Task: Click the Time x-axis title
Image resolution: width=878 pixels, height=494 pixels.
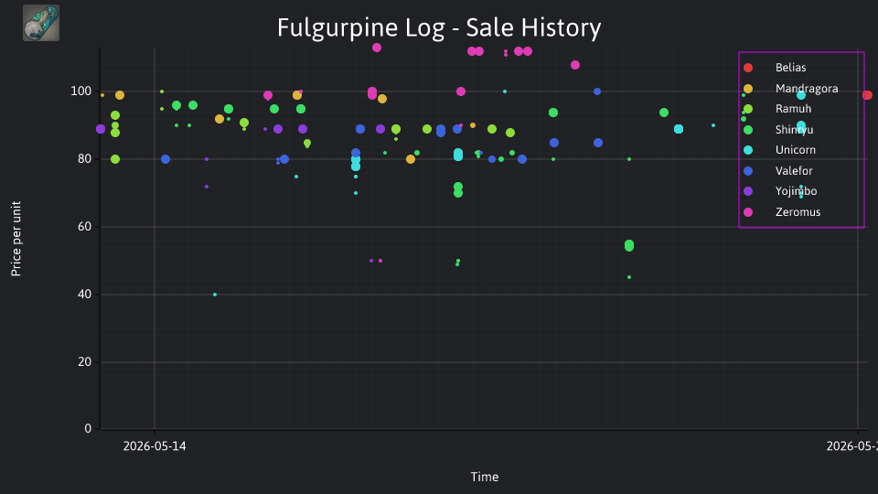Action: 485,477
